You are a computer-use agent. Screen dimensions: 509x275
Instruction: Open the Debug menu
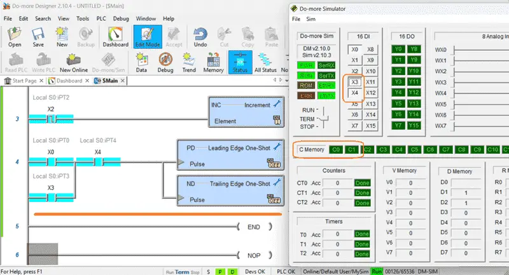[x=121, y=18]
